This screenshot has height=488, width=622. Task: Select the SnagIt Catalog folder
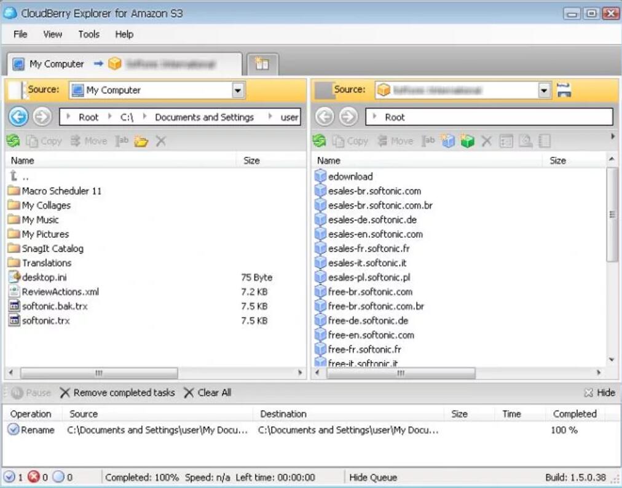52,248
